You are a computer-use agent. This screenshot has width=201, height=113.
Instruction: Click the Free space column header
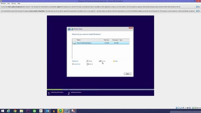coord(114,40)
